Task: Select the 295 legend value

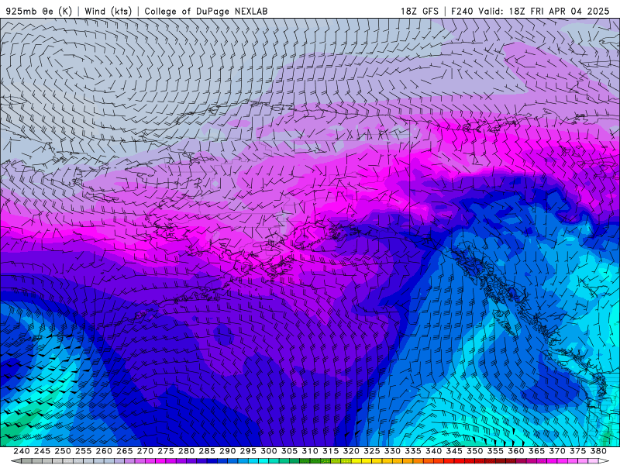Action: coord(248,451)
